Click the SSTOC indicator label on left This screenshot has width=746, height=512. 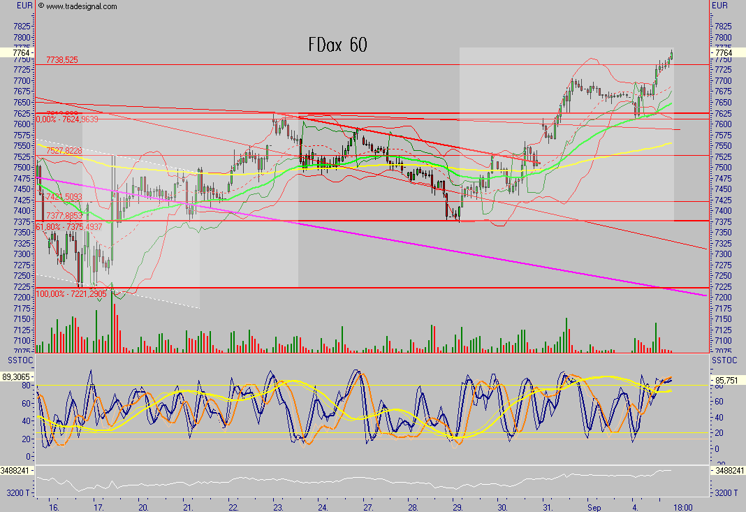pos(18,360)
